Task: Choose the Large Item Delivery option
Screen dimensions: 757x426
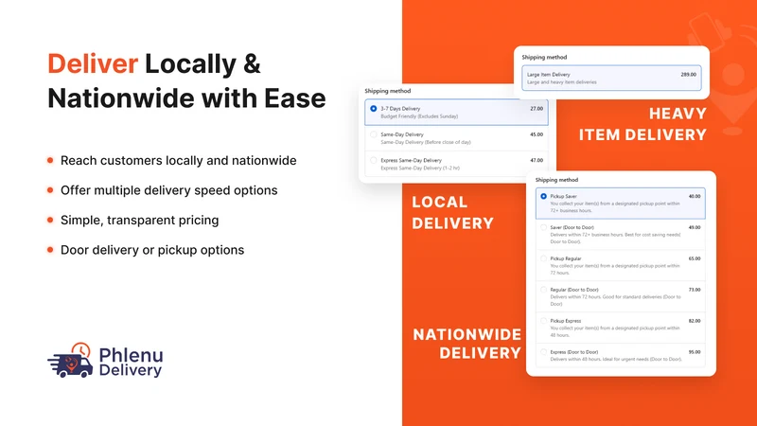Action: (611, 78)
